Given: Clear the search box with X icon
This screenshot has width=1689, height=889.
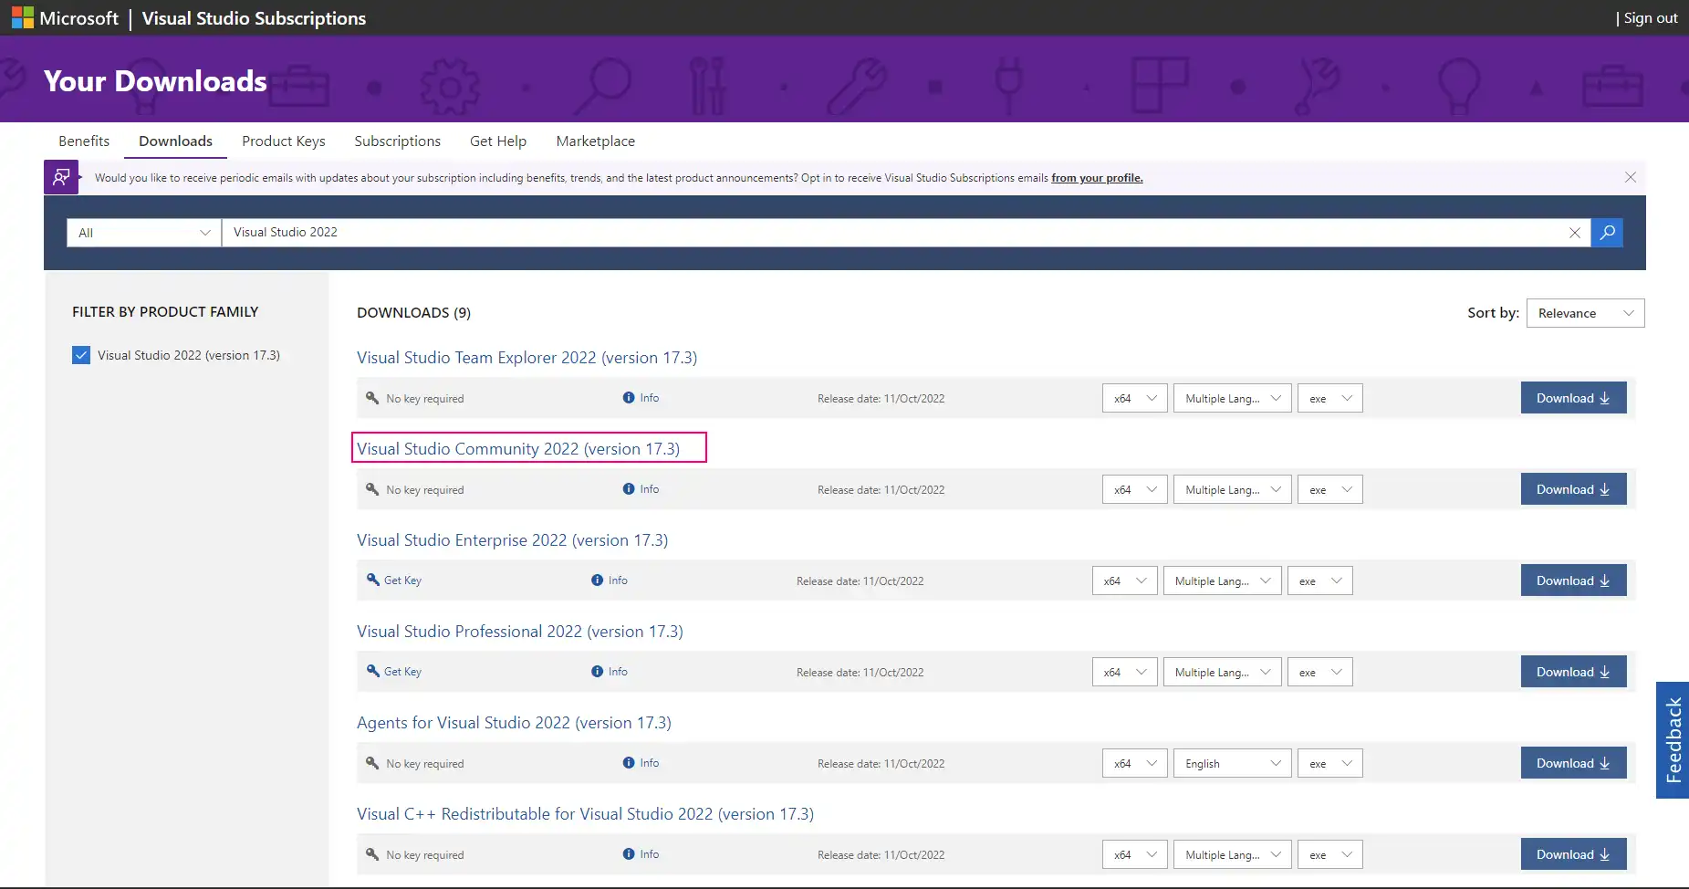Looking at the screenshot, I should [x=1575, y=233].
